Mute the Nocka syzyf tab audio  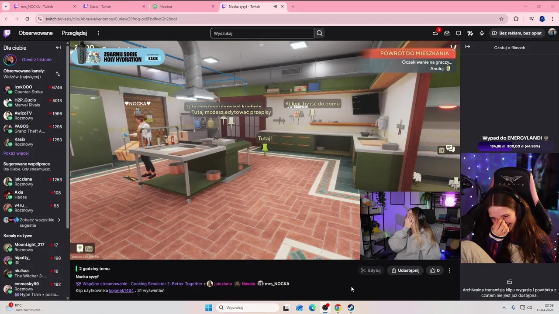click(x=275, y=7)
